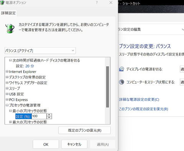This screenshot has height=151, width=184.
Task: Click the settings tree vertical scrollbar thumb
Action: coord(107,87)
